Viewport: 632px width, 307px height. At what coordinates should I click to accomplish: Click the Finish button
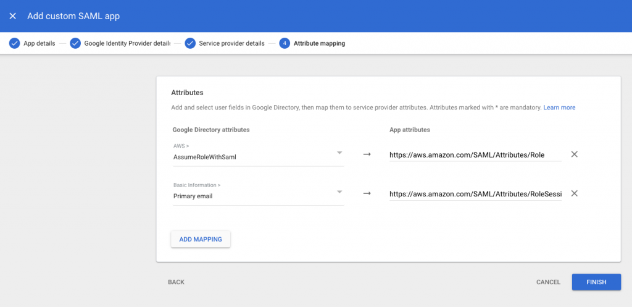[596, 282]
